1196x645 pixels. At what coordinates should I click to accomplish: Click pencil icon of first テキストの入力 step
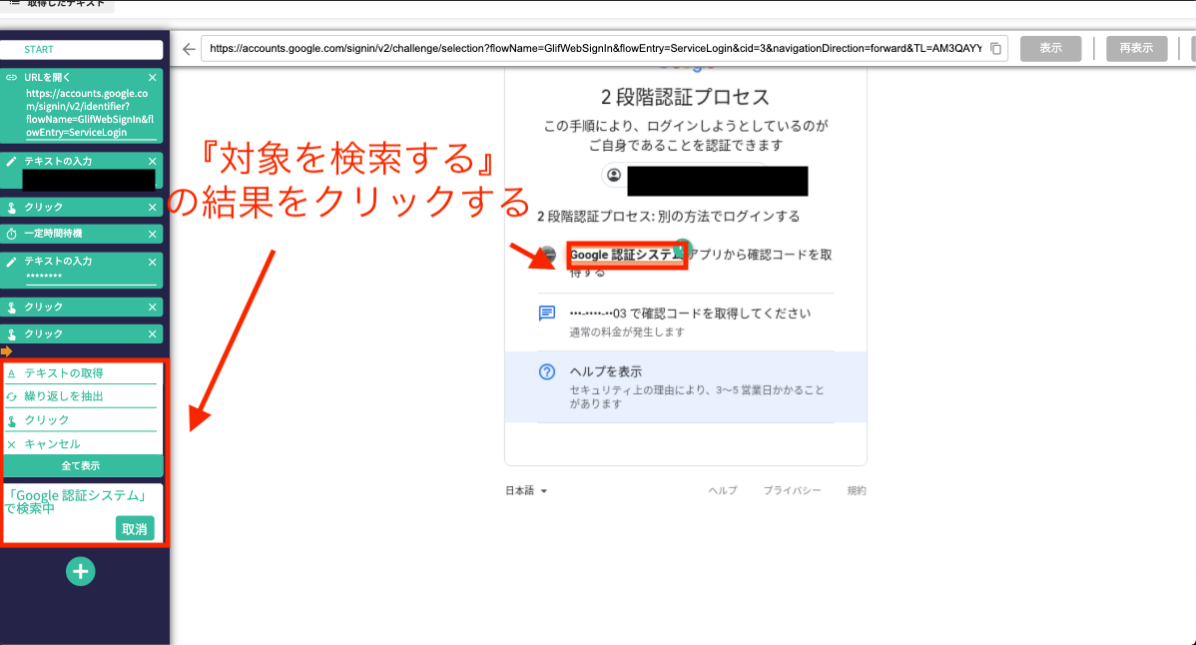pos(11,161)
